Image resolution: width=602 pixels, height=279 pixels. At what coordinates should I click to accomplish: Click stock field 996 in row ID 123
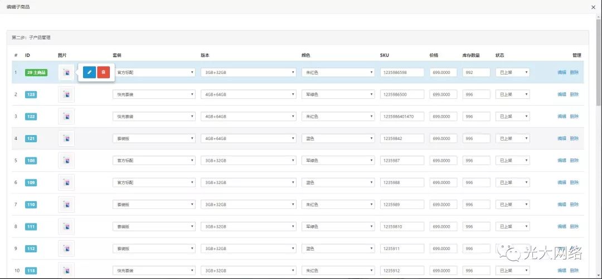tap(476, 94)
